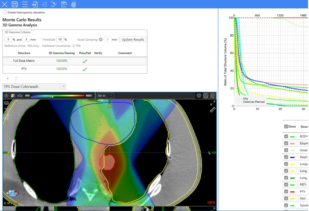This screenshot has width=309, height=211.
Task: Click the Reference Dose 206.2cGy text
Action: [x=22, y=46]
